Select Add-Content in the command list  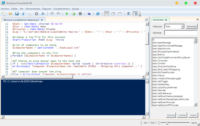(x=159, y=64)
